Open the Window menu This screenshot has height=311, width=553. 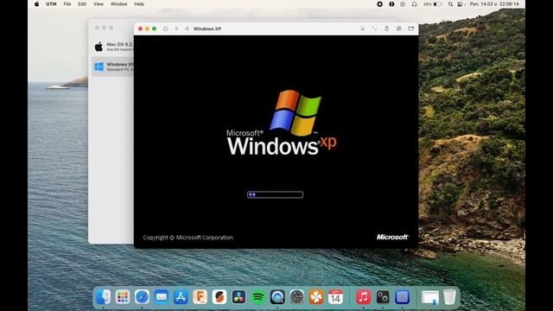pos(119,4)
